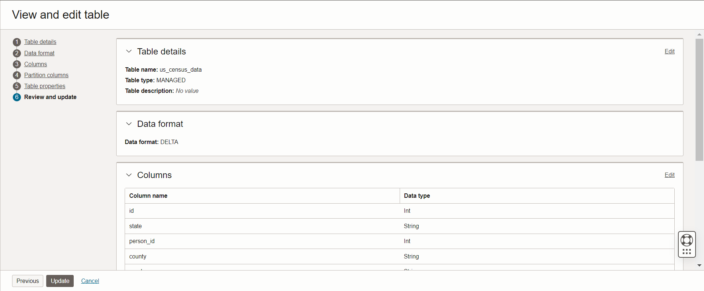
Task: Select the 'state' column cell
Action: [x=262, y=226]
